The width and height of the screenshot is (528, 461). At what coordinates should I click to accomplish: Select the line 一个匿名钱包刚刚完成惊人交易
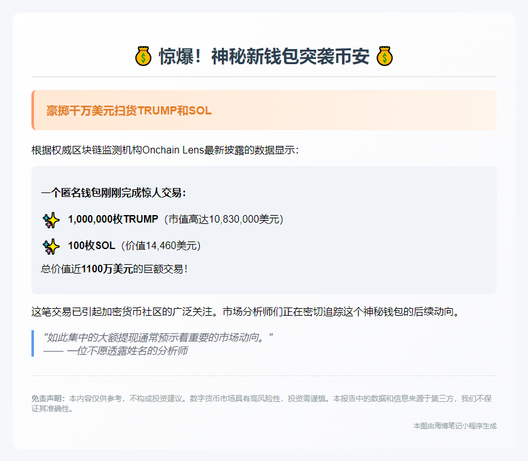tap(114, 192)
